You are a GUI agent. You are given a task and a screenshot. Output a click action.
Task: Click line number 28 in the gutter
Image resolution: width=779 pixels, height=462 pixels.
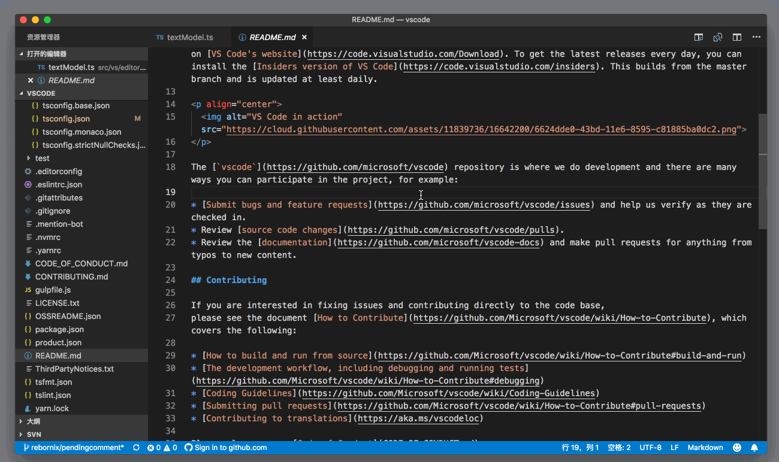170,343
